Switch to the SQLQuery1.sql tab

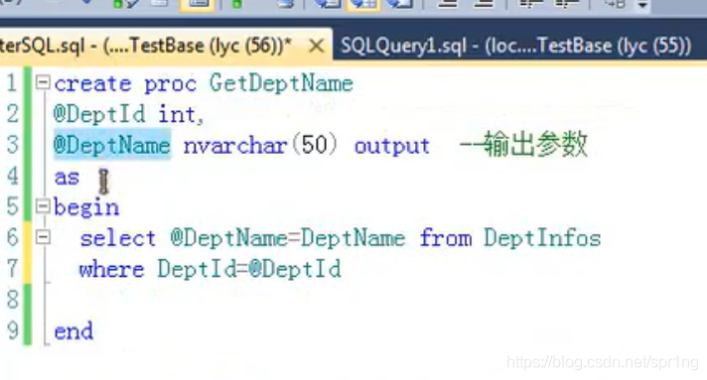click(x=515, y=46)
